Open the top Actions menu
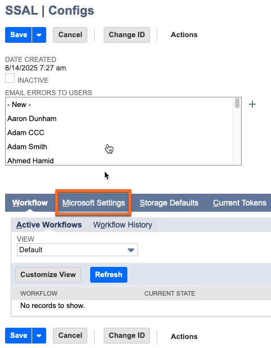The width and height of the screenshot is (271, 348). click(x=184, y=35)
